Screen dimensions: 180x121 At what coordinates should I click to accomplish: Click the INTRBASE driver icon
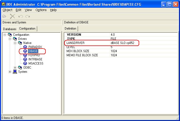tap(25, 59)
